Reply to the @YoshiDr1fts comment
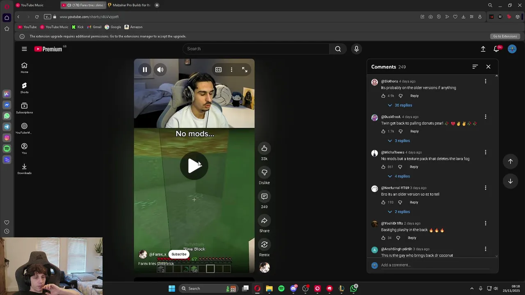This screenshot has height=295, width=525. 412,238
